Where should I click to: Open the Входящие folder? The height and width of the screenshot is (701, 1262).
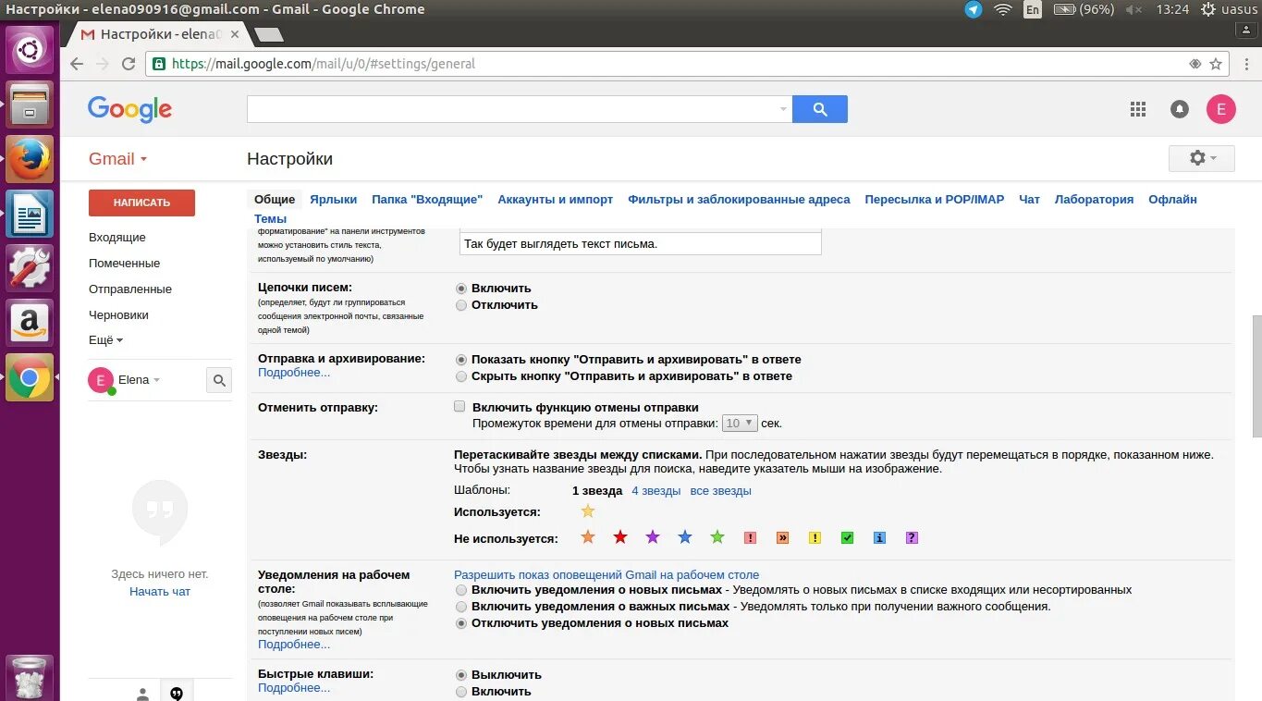coord(117,238)
